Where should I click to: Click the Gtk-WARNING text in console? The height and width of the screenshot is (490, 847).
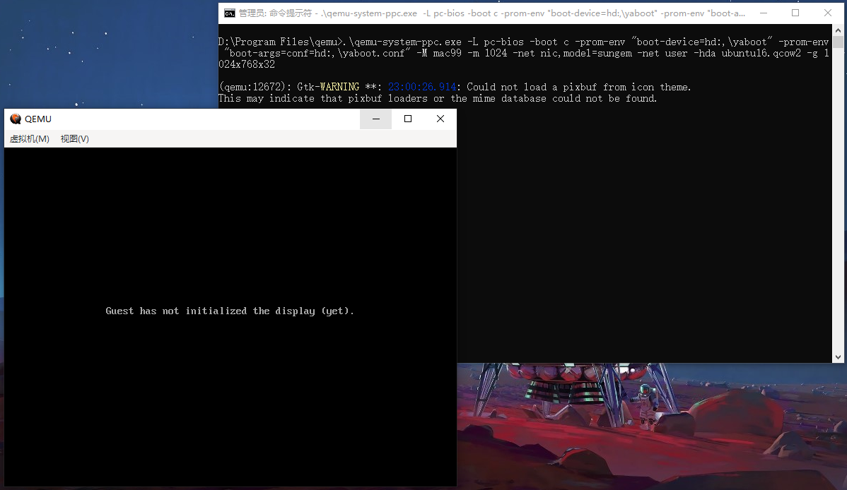328,87
